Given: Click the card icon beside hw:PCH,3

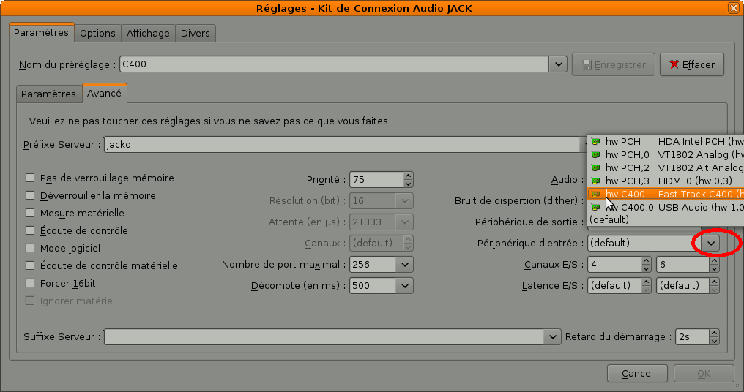Looking at the screenshot, I should pos(595,181).
